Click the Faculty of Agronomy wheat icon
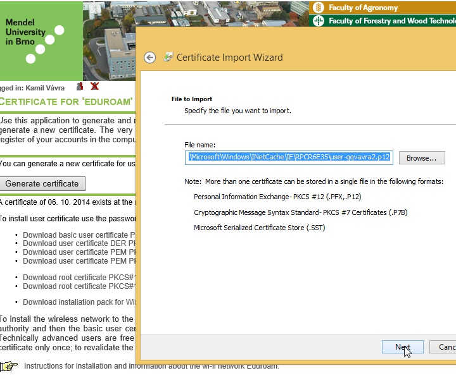456x380 pixels. coord(319,8)
